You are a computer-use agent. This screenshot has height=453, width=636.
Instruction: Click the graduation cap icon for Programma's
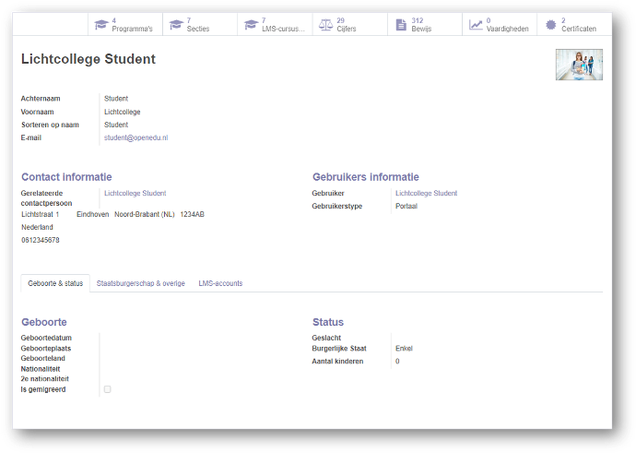[x=100, y=24]
